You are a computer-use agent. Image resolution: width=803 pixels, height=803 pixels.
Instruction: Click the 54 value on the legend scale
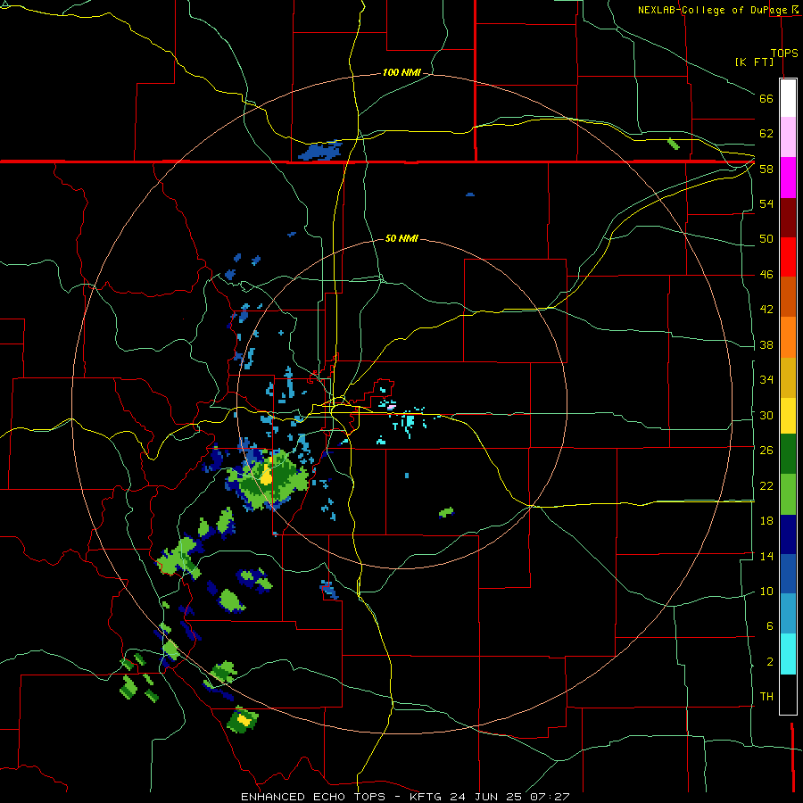(x=766, y=203)
